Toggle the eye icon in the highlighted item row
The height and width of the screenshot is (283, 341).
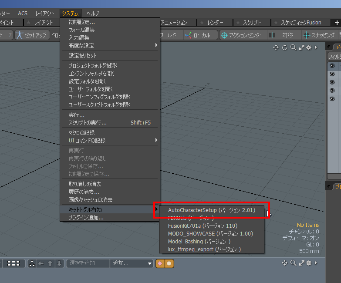[332, 66]
